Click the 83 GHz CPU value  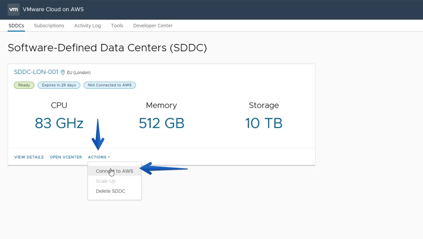click(59, 123)
